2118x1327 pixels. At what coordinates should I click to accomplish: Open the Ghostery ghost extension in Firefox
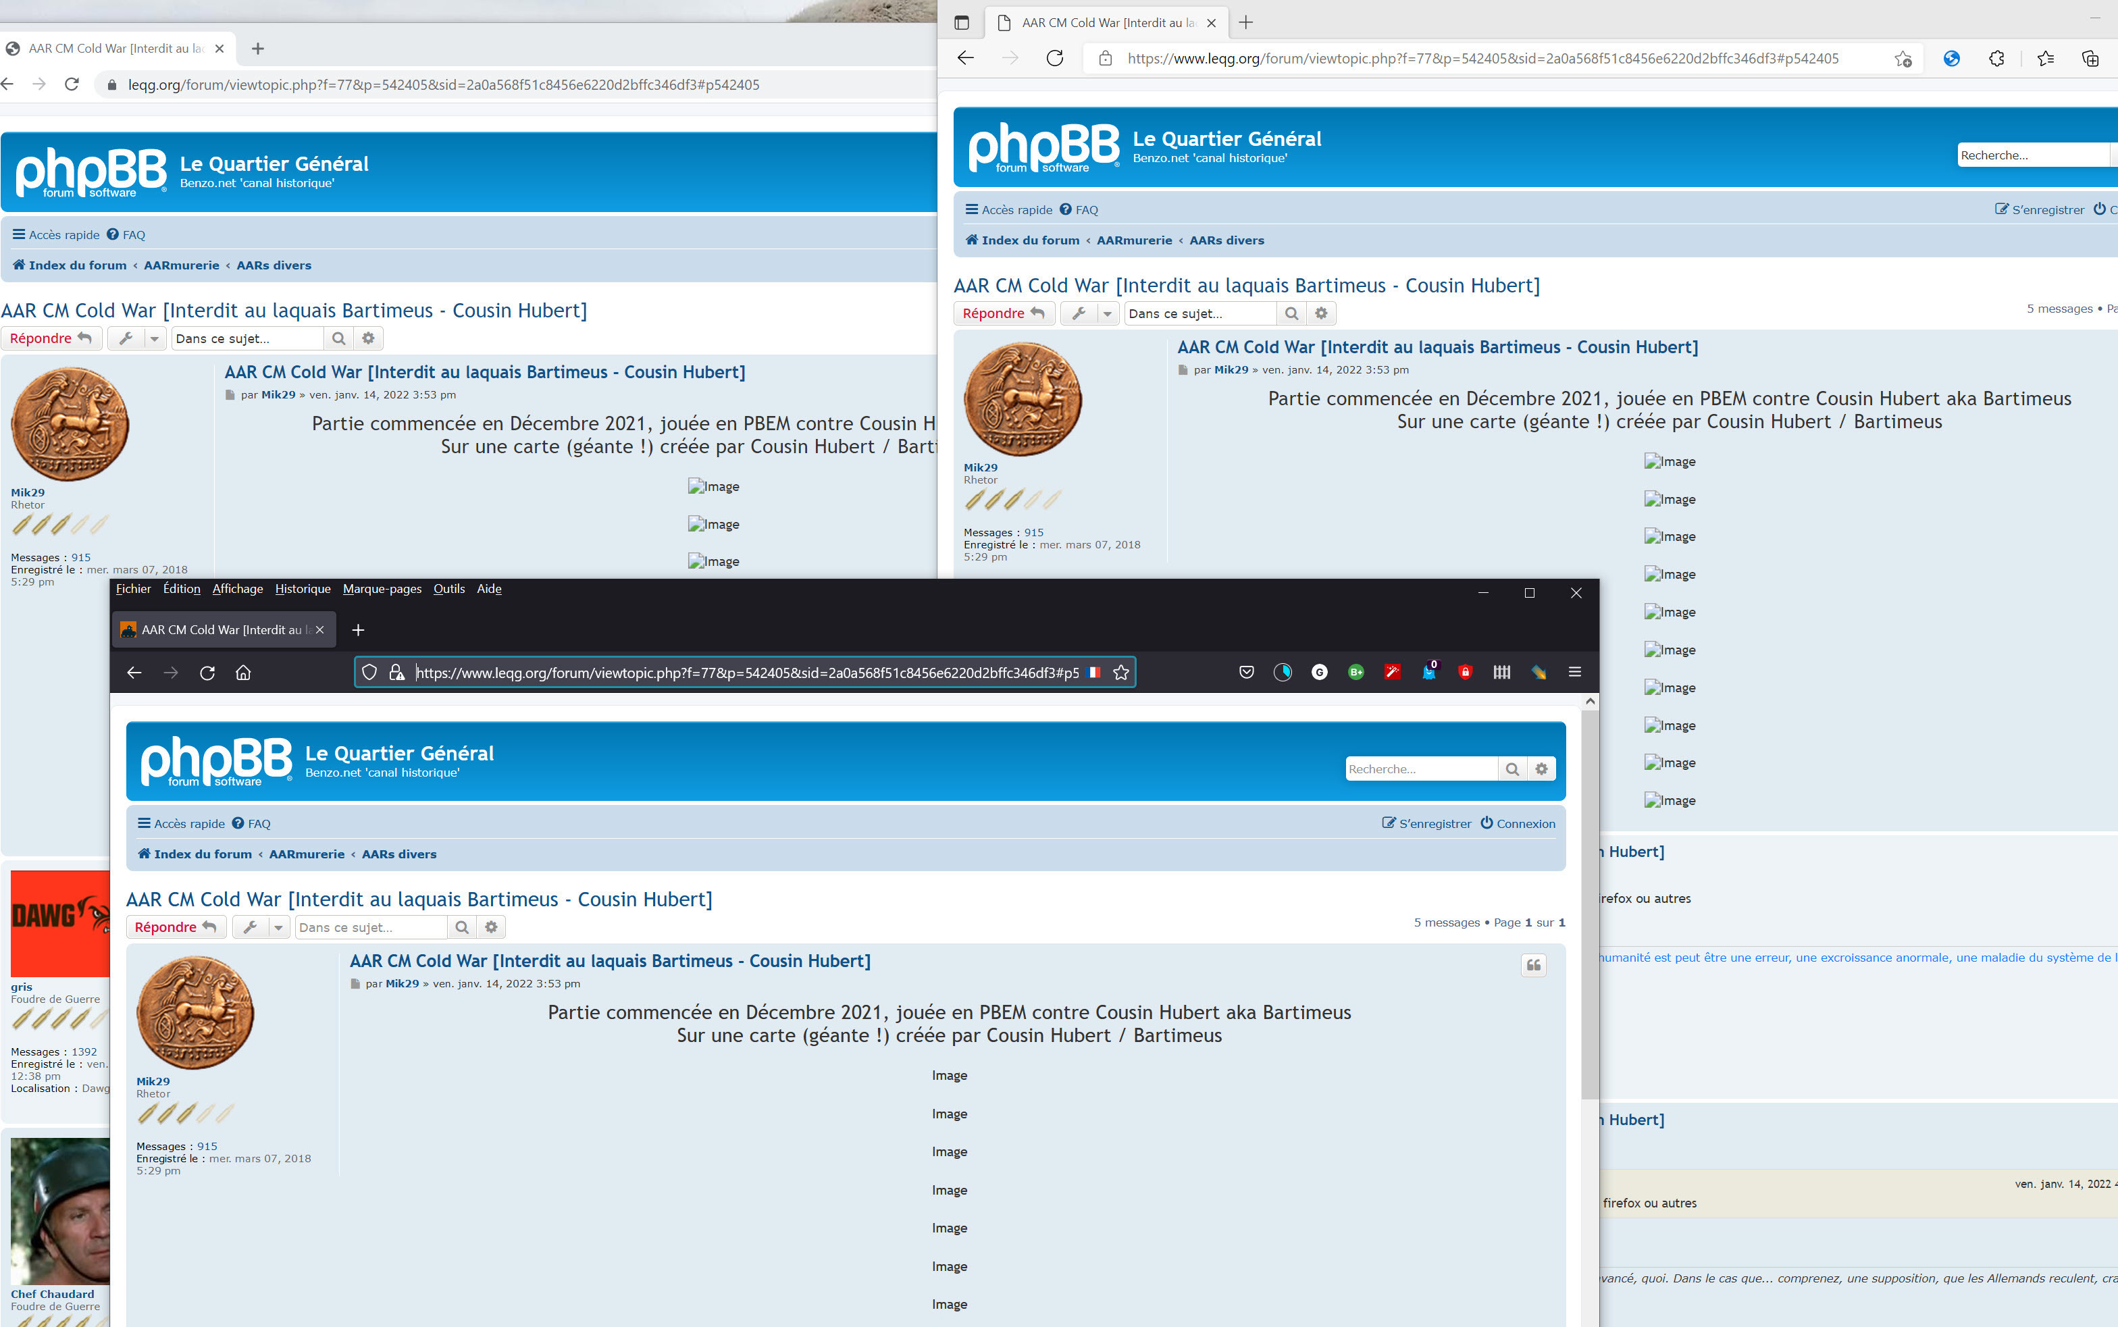pos(1428,672)
